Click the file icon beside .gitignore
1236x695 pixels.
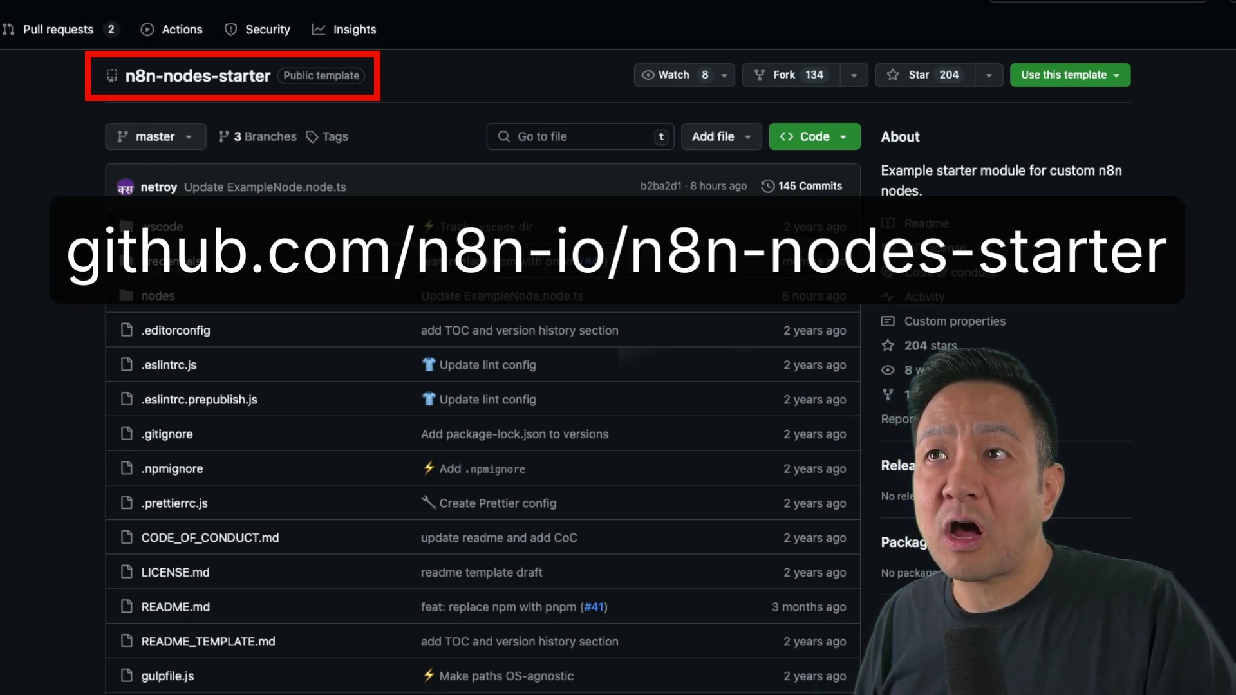127,434
